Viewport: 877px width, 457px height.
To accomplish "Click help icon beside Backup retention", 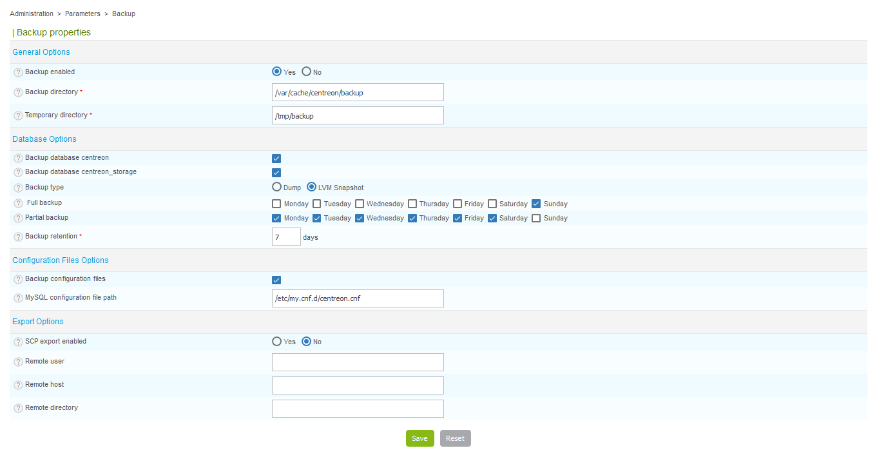I will (x=18, y=237).
